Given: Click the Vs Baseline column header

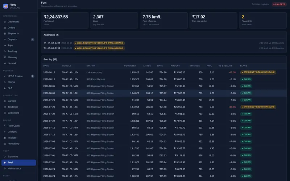Looking at the screenshot, I should [x=225, y=66].
